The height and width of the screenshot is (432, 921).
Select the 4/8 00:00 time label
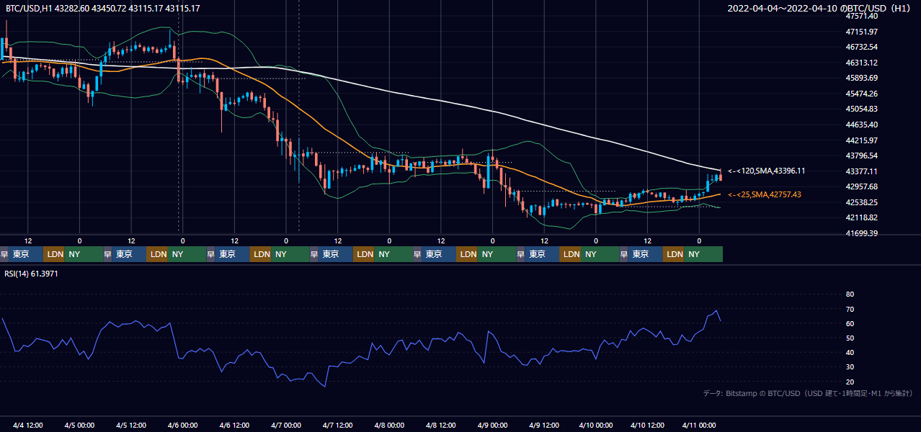(389, 425)
